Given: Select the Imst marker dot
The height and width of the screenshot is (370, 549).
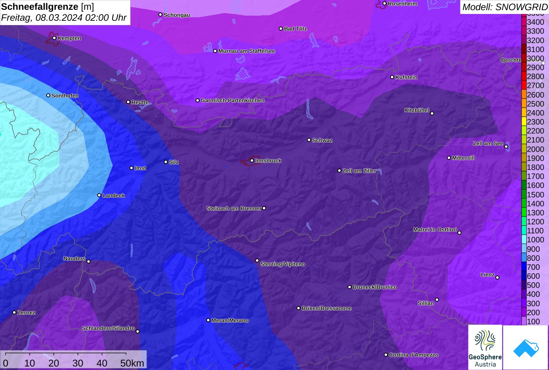Looking at the screenshot, I should click(x=131, y=168).
